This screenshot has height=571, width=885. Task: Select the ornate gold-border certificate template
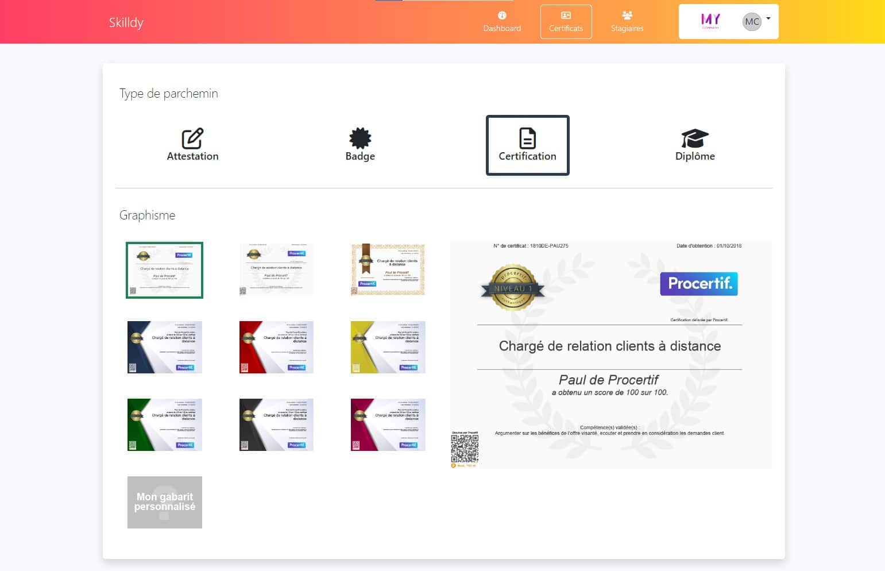[x=388, y=270]
